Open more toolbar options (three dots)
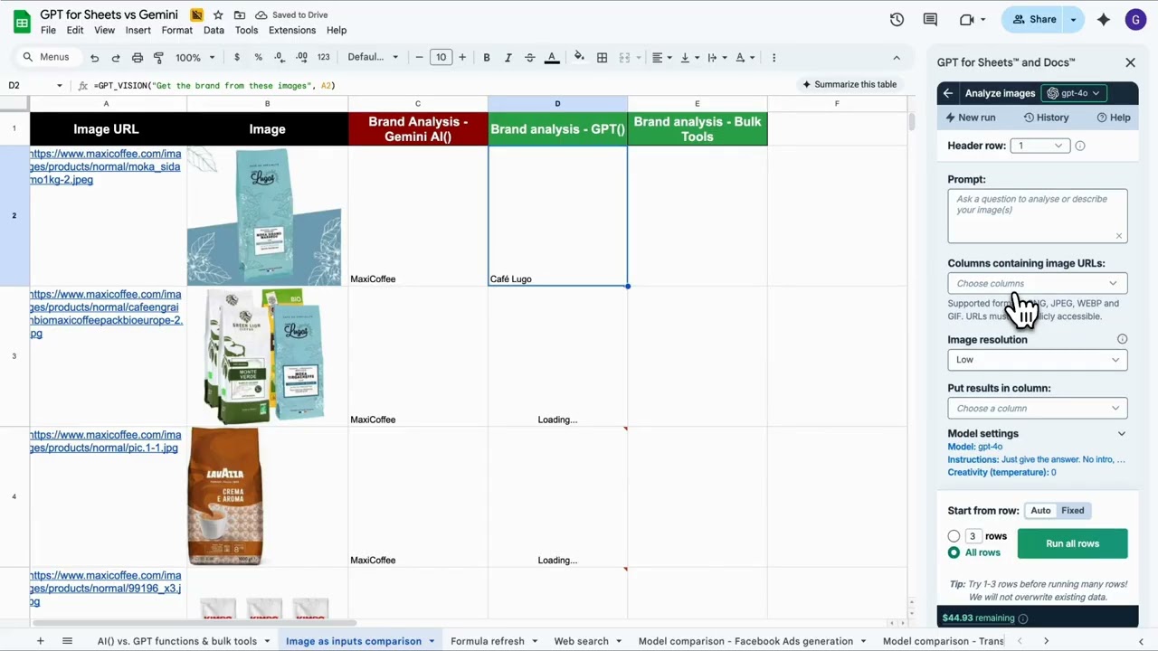The height and width of the screenshot is (651, 1158). point(774,57)
